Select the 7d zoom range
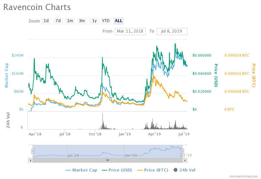The width and height of the screenshot is (261, 179). pos(58,21)
